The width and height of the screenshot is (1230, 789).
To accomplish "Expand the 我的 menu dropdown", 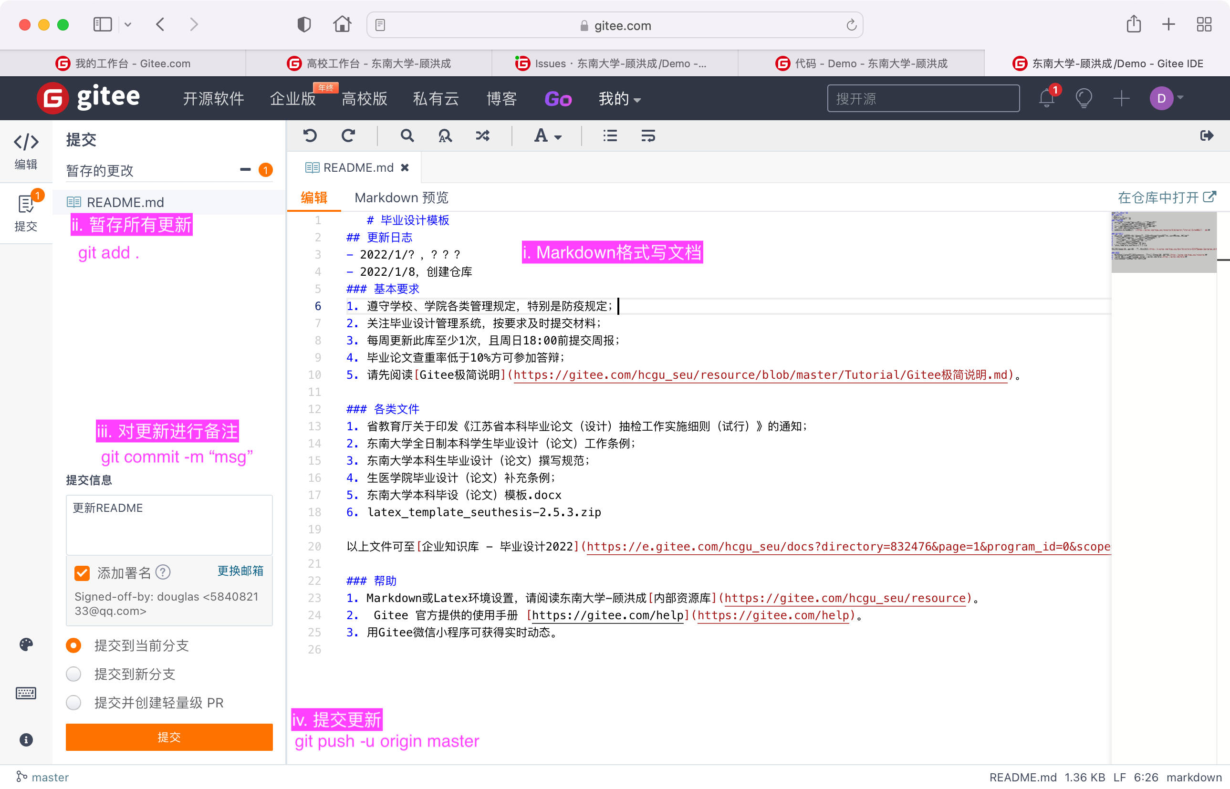I will point(619,98).
